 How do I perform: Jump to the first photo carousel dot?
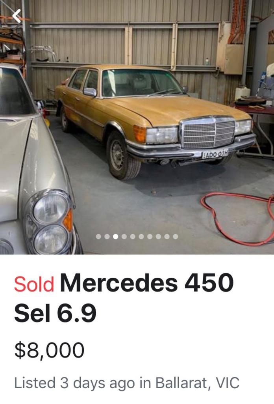point(98,237)
